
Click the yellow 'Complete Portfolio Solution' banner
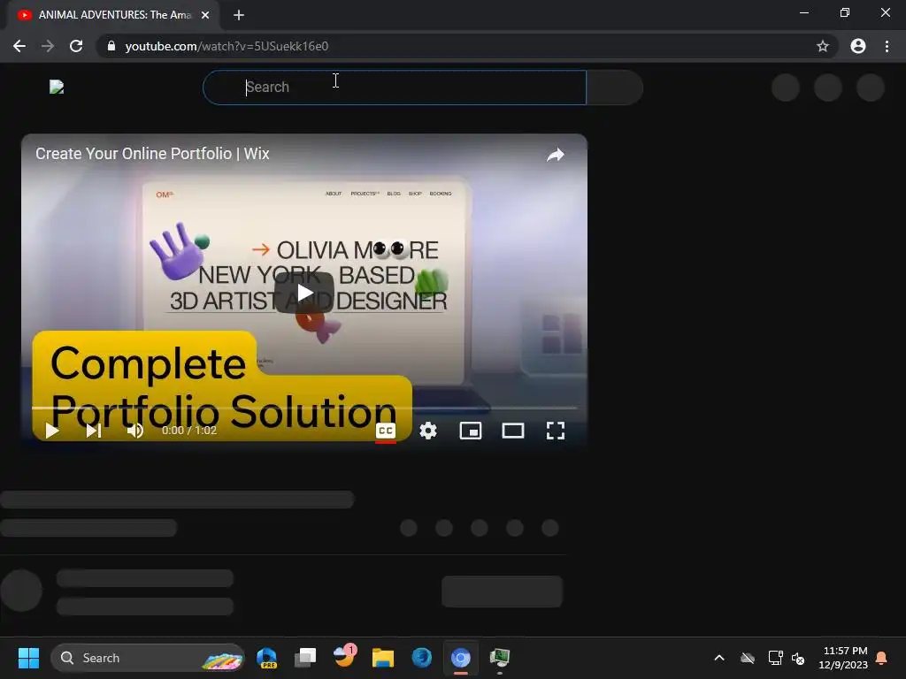click(222, 386)
